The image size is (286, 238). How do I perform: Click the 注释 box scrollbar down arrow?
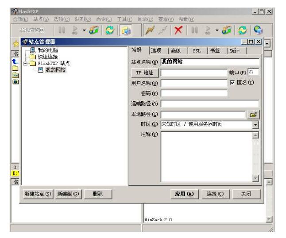pyautogui.click(x=255, y=178)
